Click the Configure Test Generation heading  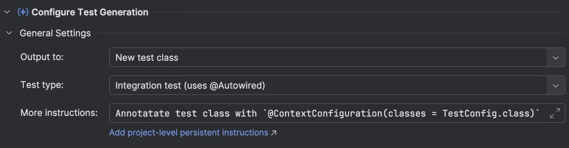coord(90,12)
